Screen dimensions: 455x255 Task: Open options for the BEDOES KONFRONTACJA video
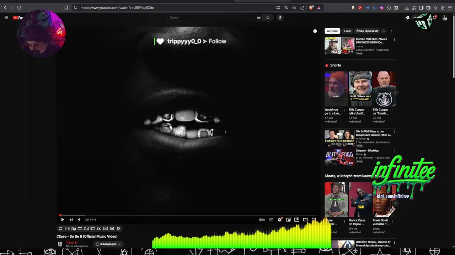394,39
